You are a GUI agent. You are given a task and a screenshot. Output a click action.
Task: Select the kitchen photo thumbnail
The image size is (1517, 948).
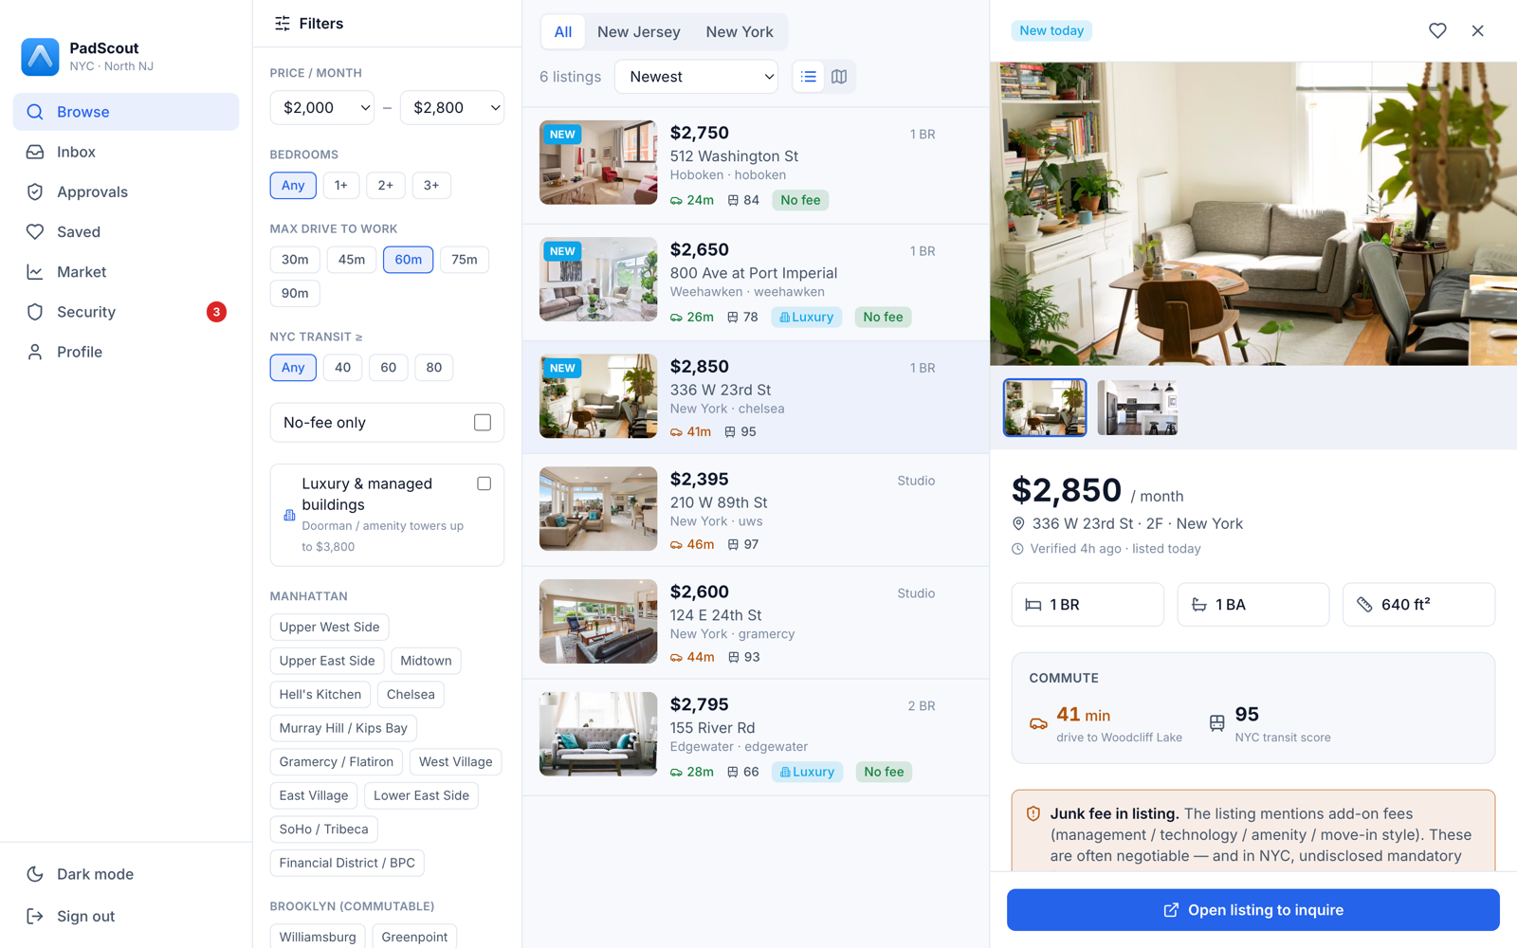point(1138,408)
